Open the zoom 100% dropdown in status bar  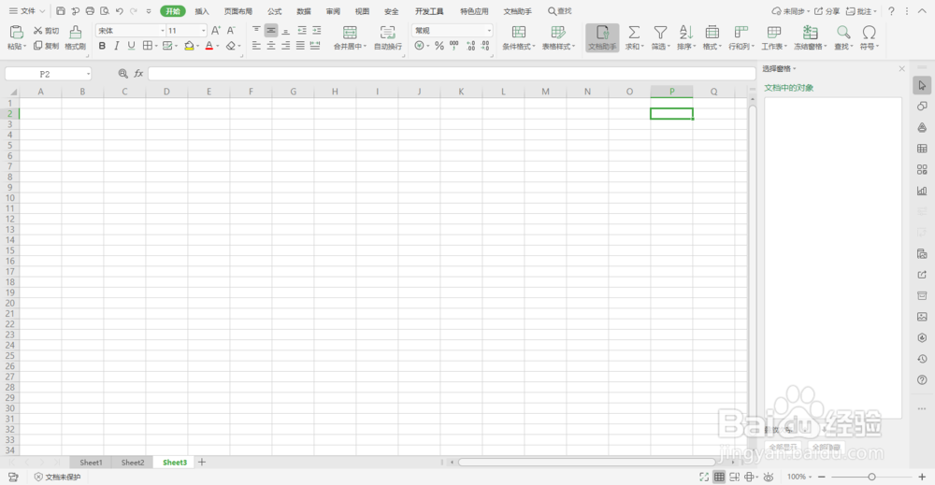[x=799, y=477]
